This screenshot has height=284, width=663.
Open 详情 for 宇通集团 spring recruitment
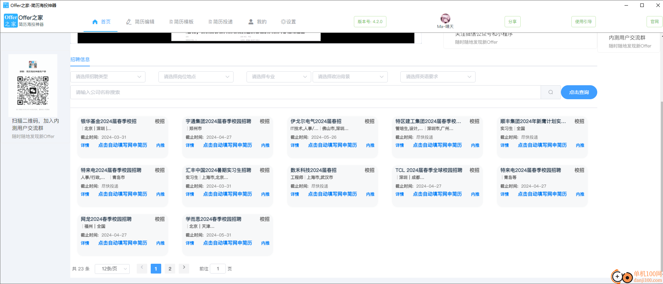click(x=190, y=145)
